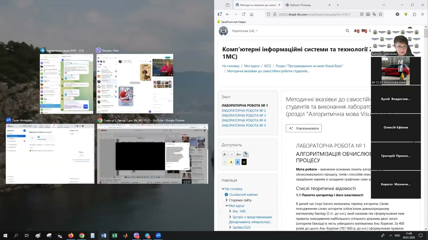Open Viber from the taskbar

point(136,236)
